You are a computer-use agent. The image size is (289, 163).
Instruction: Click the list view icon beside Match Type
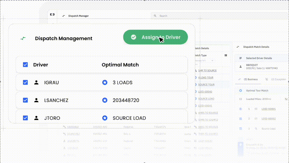(226, 55)
